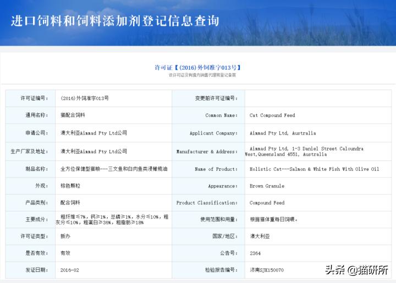
Task: Click the 是否有效 label
Action: [37, 253]
